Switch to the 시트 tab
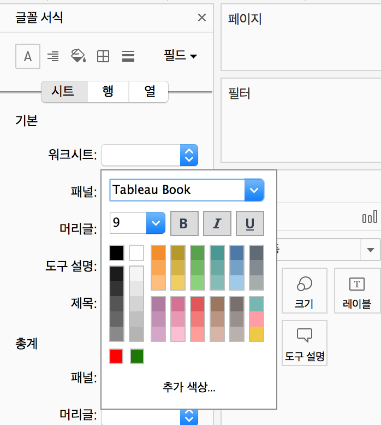The height and width of the screenshot is (425, 381). tap(64, 91)
